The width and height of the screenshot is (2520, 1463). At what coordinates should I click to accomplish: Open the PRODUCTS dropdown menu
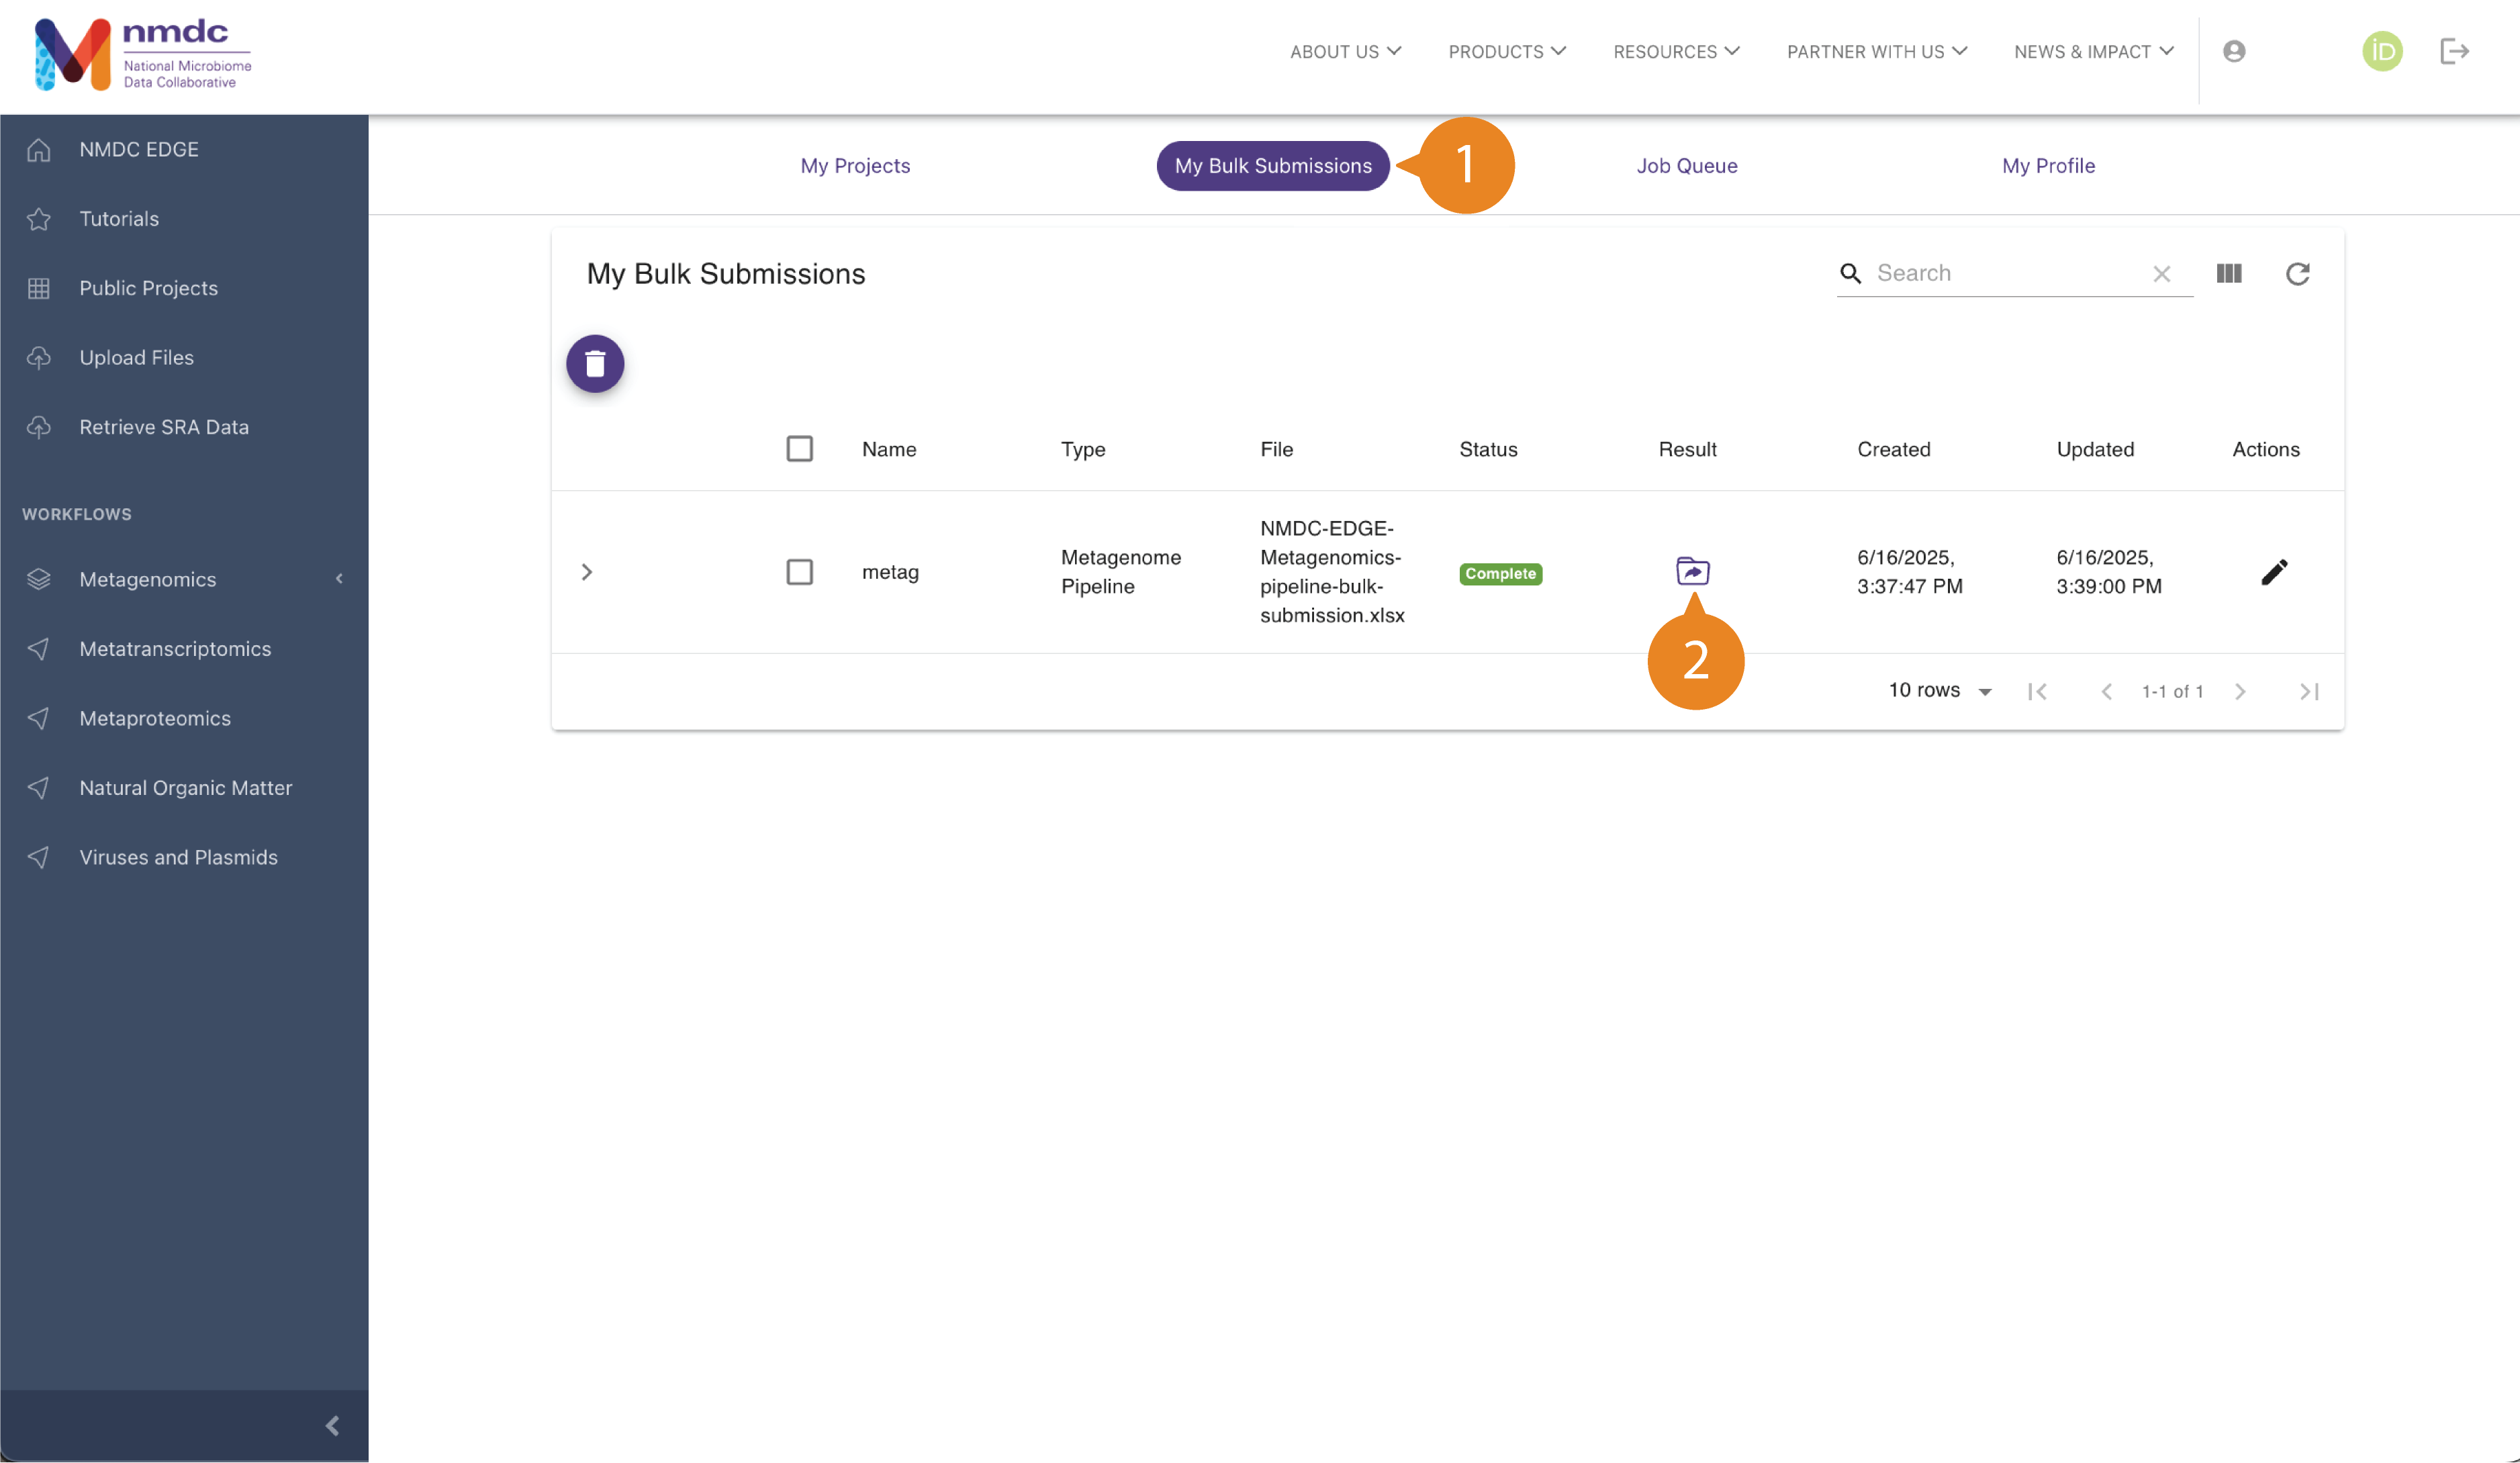pyautogui.click(x=1507, y=52)
